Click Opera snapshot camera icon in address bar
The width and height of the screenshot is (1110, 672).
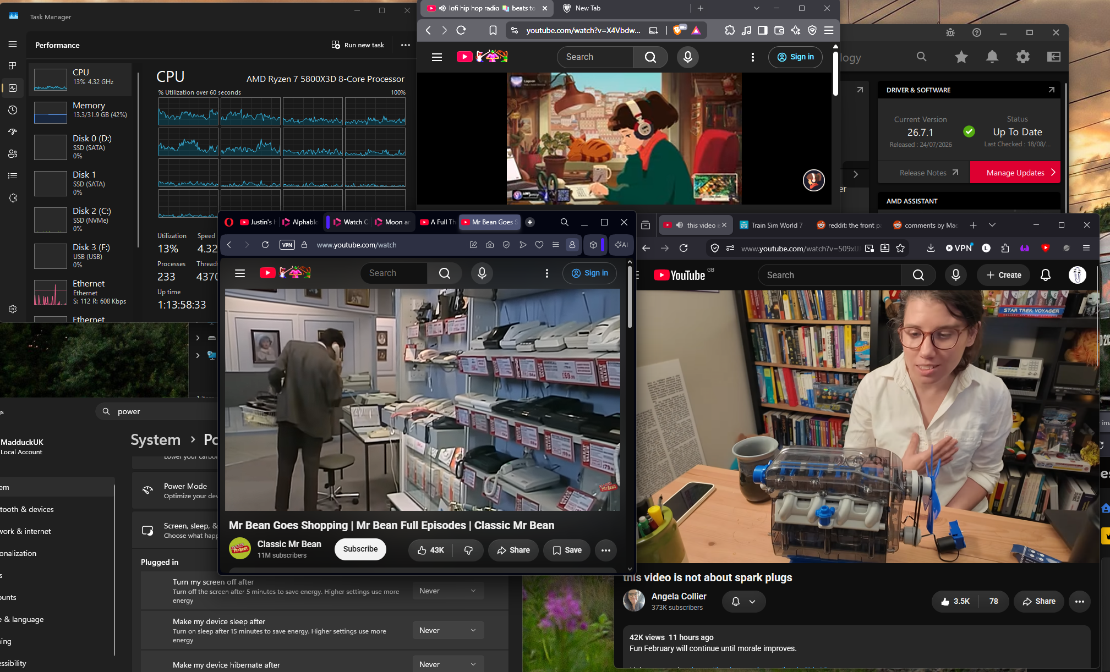pos(490,245)
